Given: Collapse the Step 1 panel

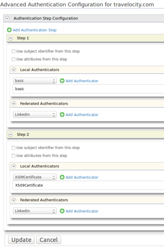Looking at the screenshot, I should [x=10, y=38].
